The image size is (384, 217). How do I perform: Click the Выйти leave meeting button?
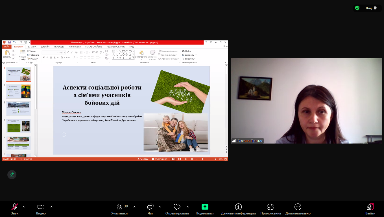(x=370, y=207)
